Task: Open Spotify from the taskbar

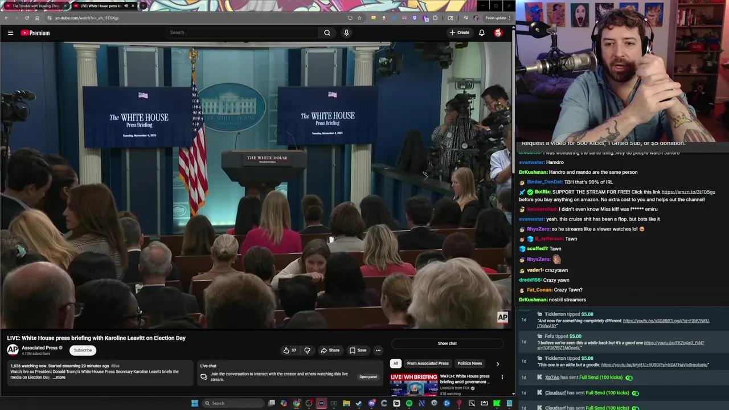Action: pyautogui.click(x=409, y=403)
